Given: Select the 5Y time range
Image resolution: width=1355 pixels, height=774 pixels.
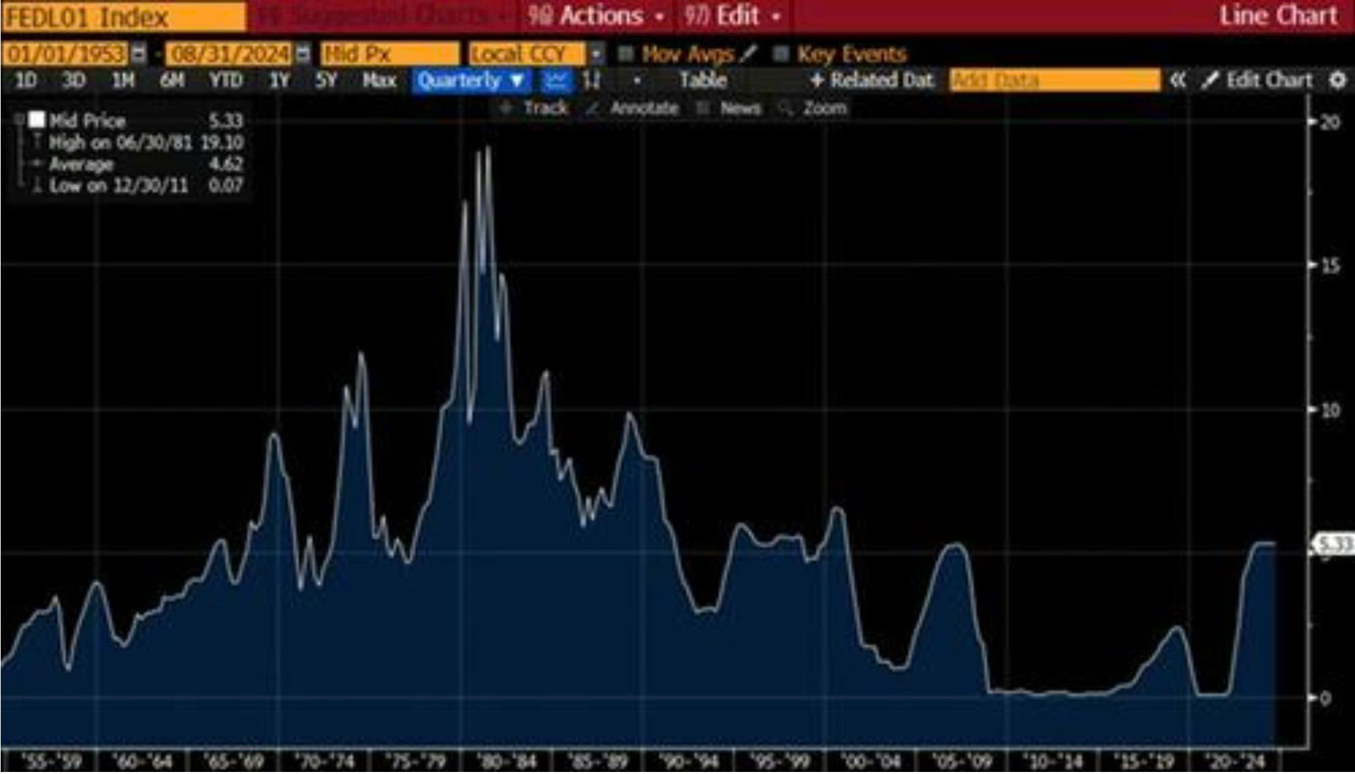Looking at the screenshot, I should point(326,80).
